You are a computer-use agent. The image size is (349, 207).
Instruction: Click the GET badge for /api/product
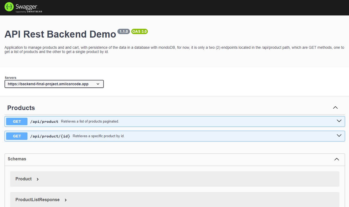point(17,121)
